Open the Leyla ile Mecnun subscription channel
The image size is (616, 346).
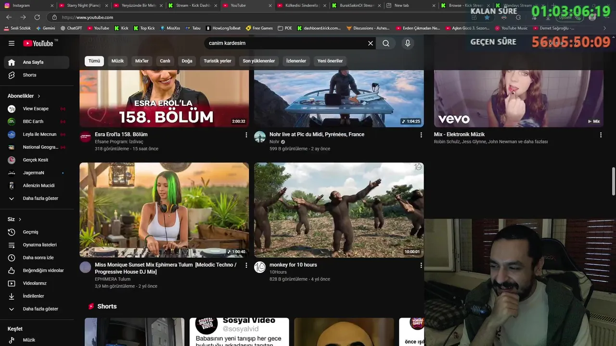37,135
